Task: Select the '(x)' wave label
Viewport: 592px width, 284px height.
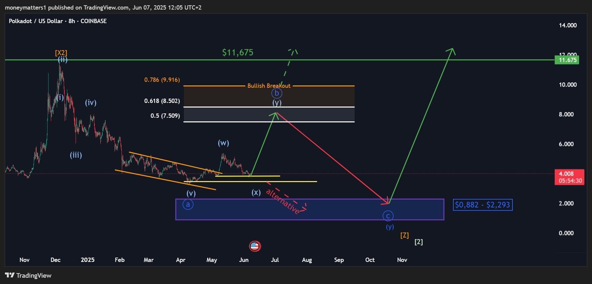Action: tap(256, 192)
